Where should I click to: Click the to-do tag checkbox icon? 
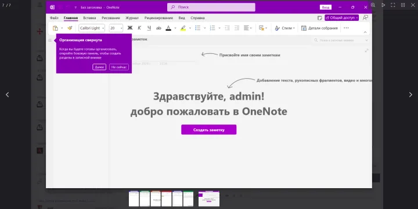click(x=261, y=28)
